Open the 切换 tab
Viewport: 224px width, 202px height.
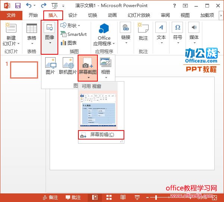[x=93, y=15]
